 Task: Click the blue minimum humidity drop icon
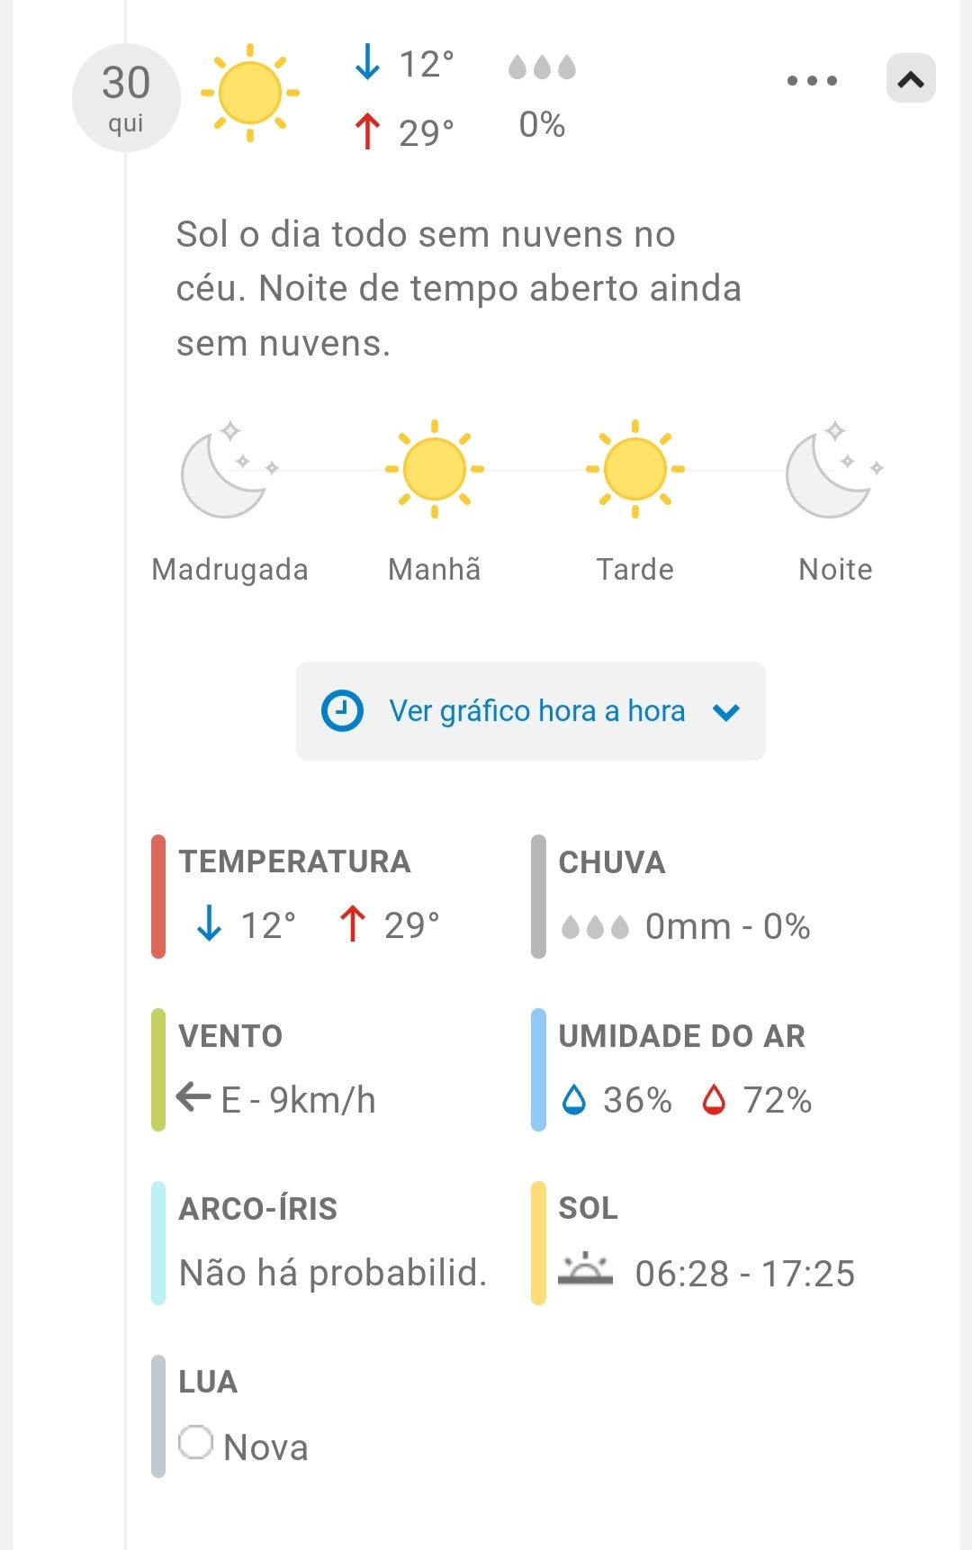click(574, 1100)
